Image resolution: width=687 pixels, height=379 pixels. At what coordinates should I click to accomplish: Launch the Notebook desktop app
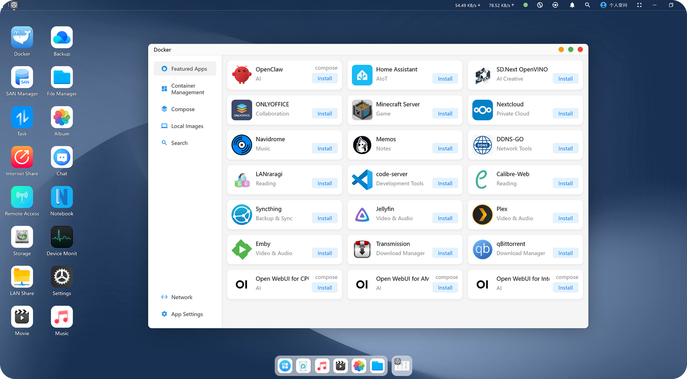click(62, 197)
